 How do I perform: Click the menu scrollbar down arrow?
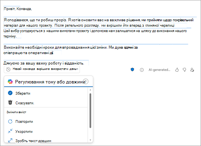pos(90,140)
